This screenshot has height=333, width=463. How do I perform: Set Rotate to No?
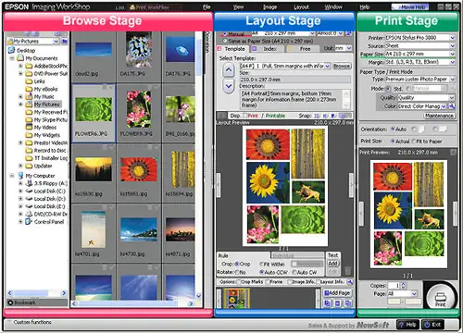point(237,272)
